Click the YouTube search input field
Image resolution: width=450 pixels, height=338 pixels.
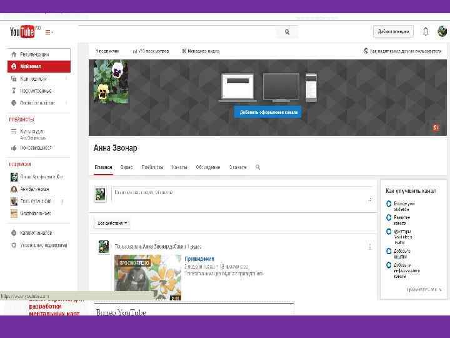(x=177, y=32)
